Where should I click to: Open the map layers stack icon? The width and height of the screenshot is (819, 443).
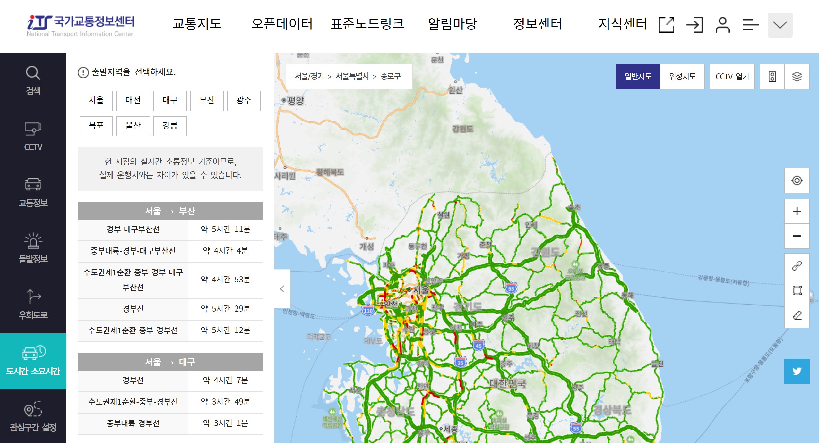pos(797,77)
